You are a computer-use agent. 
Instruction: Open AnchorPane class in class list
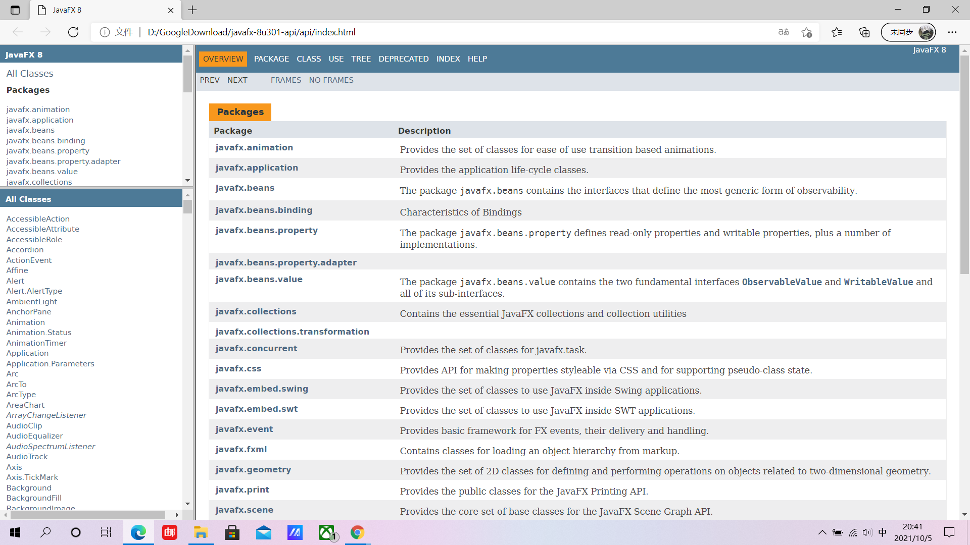(x=29, y=312)
